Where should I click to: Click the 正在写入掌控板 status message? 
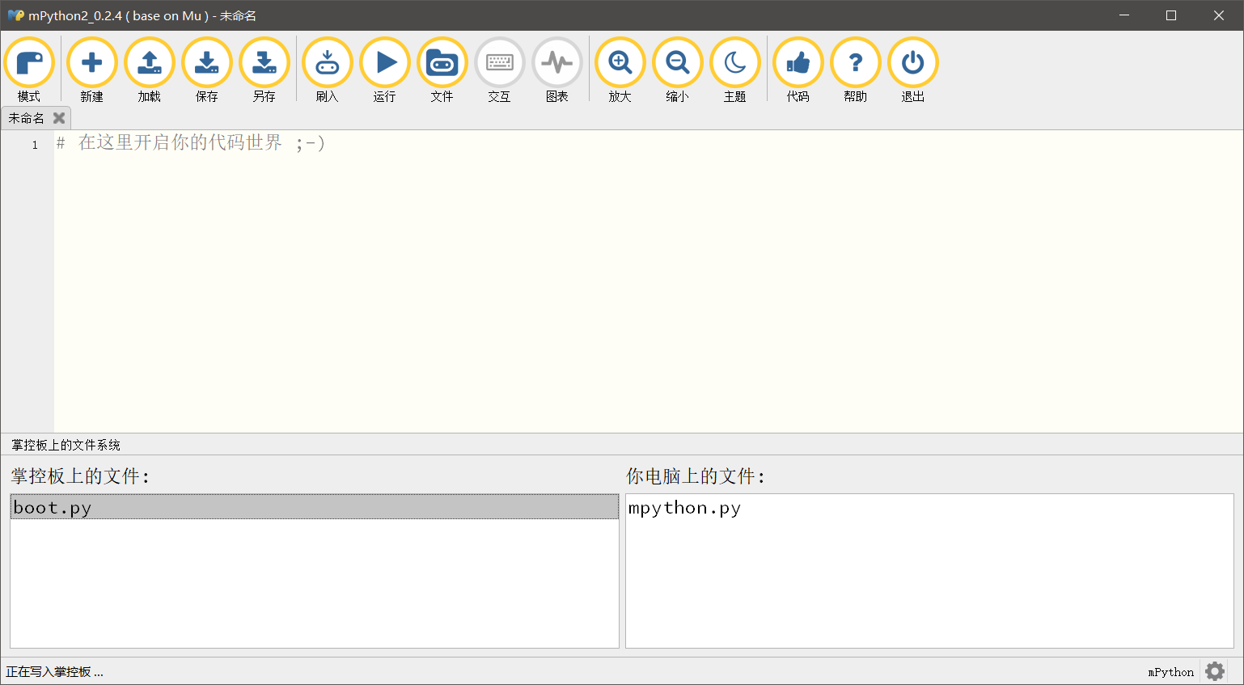point(54,672)
